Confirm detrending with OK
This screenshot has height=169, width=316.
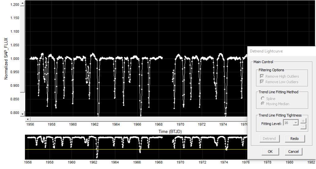[x=270, y=152]
